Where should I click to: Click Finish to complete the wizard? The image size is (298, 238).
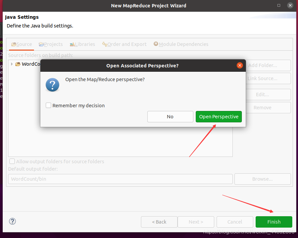(273, 222)
